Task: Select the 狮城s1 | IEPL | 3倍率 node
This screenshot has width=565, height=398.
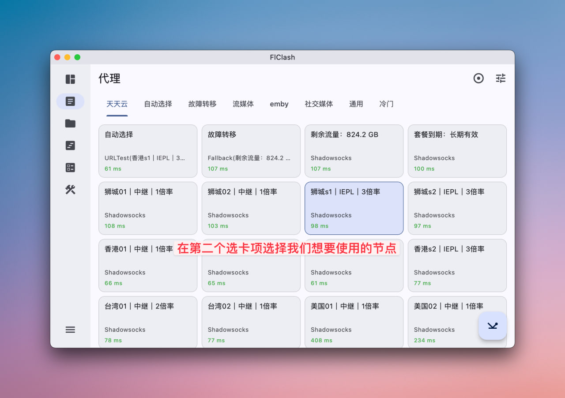Action: tap(354, 208)
